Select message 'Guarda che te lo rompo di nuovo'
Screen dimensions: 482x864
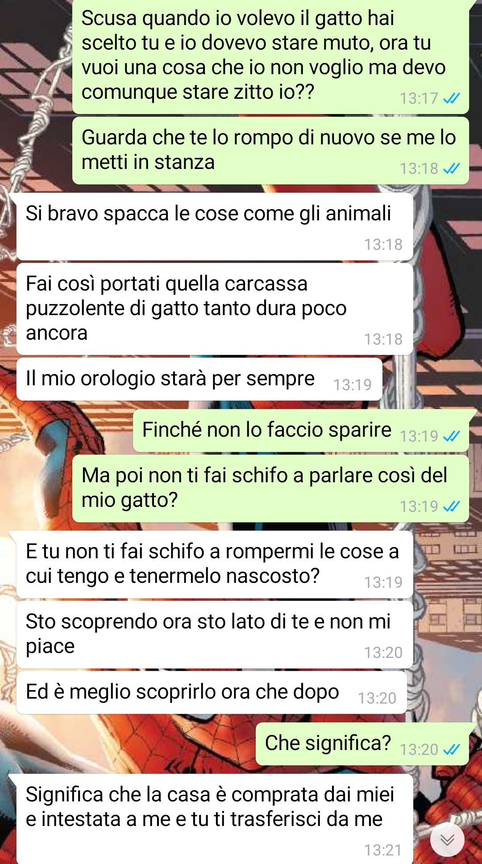(x=270, y=151)
